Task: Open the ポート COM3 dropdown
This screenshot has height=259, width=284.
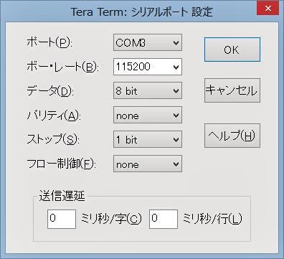Action: point(148,42)
